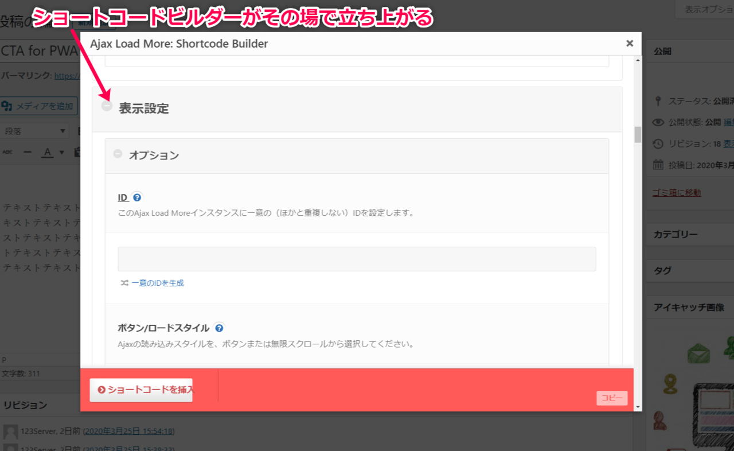Click the 表示設定 section heading text
The height and width of the screenshot is (451, 734).
[x=144, y=108]
